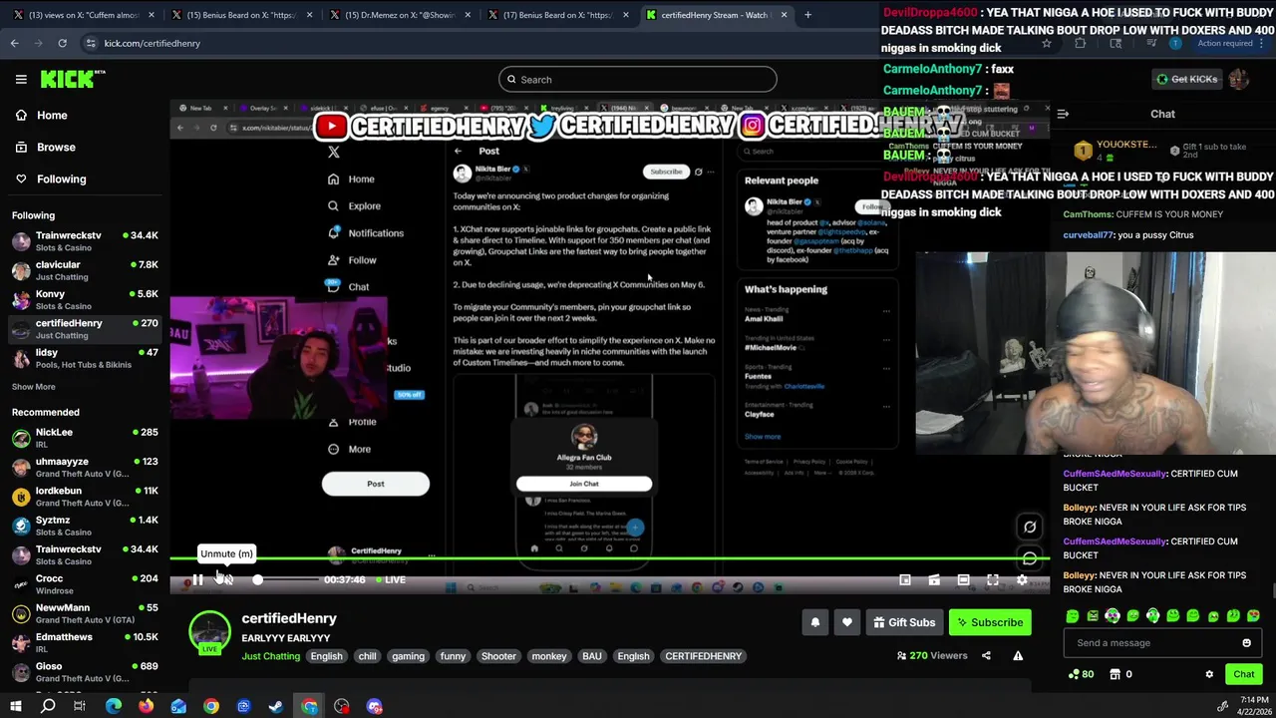Screen dimensions: 1276x718
Task: Select the monkey tag
Action: 549,656
